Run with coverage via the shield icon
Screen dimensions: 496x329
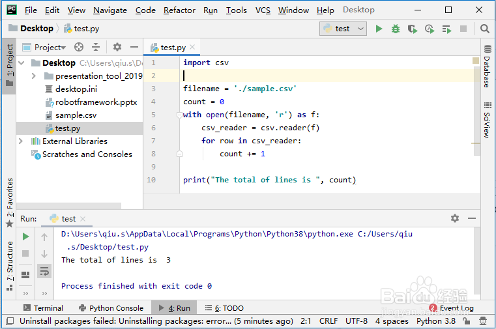(x=413, y=29)
